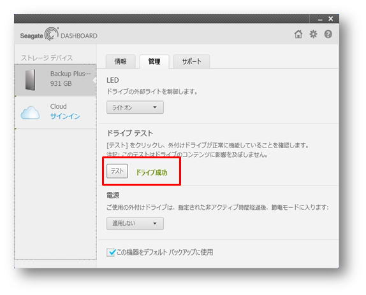Close the Dashboard window
Image resolution: width=366 pixels, height=295 pixels.
pos(331,18)
